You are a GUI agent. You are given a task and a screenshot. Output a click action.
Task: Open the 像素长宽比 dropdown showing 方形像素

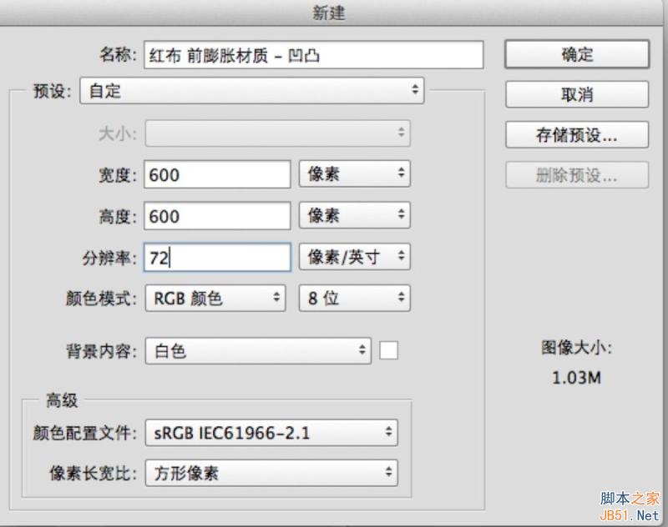click(271, 473)
